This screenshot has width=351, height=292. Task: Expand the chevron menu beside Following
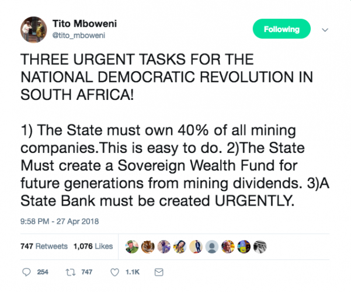(x=325, y=30)
